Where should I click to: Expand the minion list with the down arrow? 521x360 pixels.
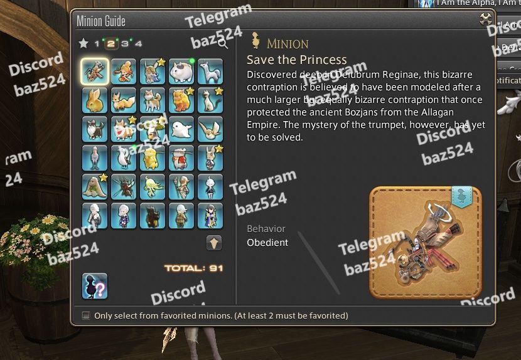tap(213, 243)
